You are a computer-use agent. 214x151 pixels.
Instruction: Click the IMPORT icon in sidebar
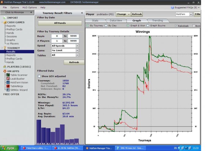[x=5, y=18]
